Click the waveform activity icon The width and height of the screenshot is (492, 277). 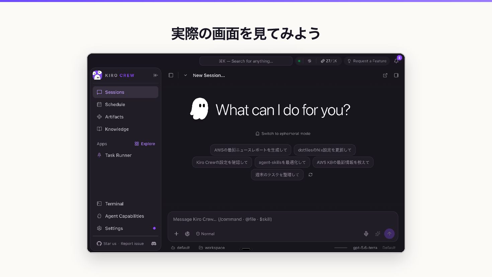coord(310,61)
